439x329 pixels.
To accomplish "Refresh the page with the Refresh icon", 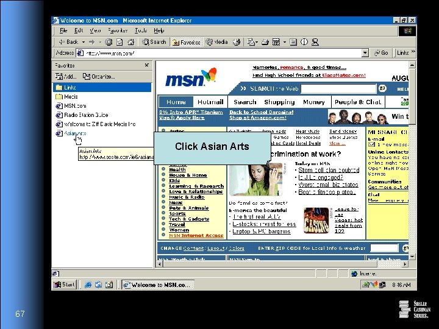I will coord(120,42).
